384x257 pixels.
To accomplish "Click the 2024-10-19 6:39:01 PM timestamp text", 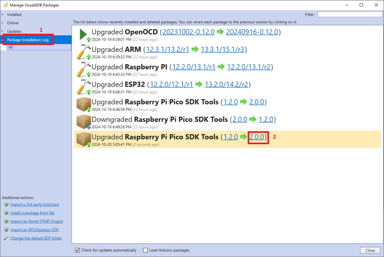I will tap(111, 39).
